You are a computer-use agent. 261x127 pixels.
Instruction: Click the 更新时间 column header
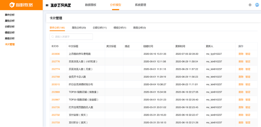click(x=180, y=46)
